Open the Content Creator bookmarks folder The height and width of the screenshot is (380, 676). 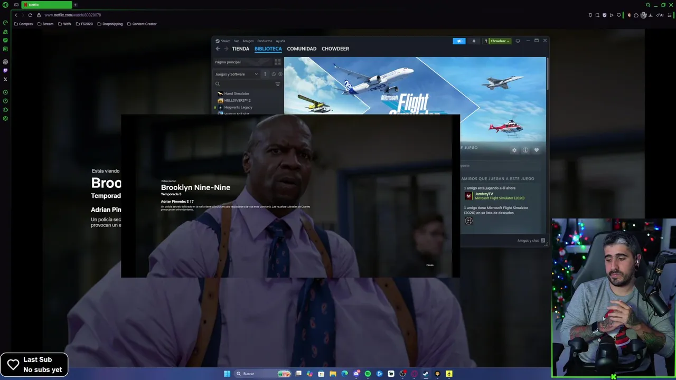[142, 24]
